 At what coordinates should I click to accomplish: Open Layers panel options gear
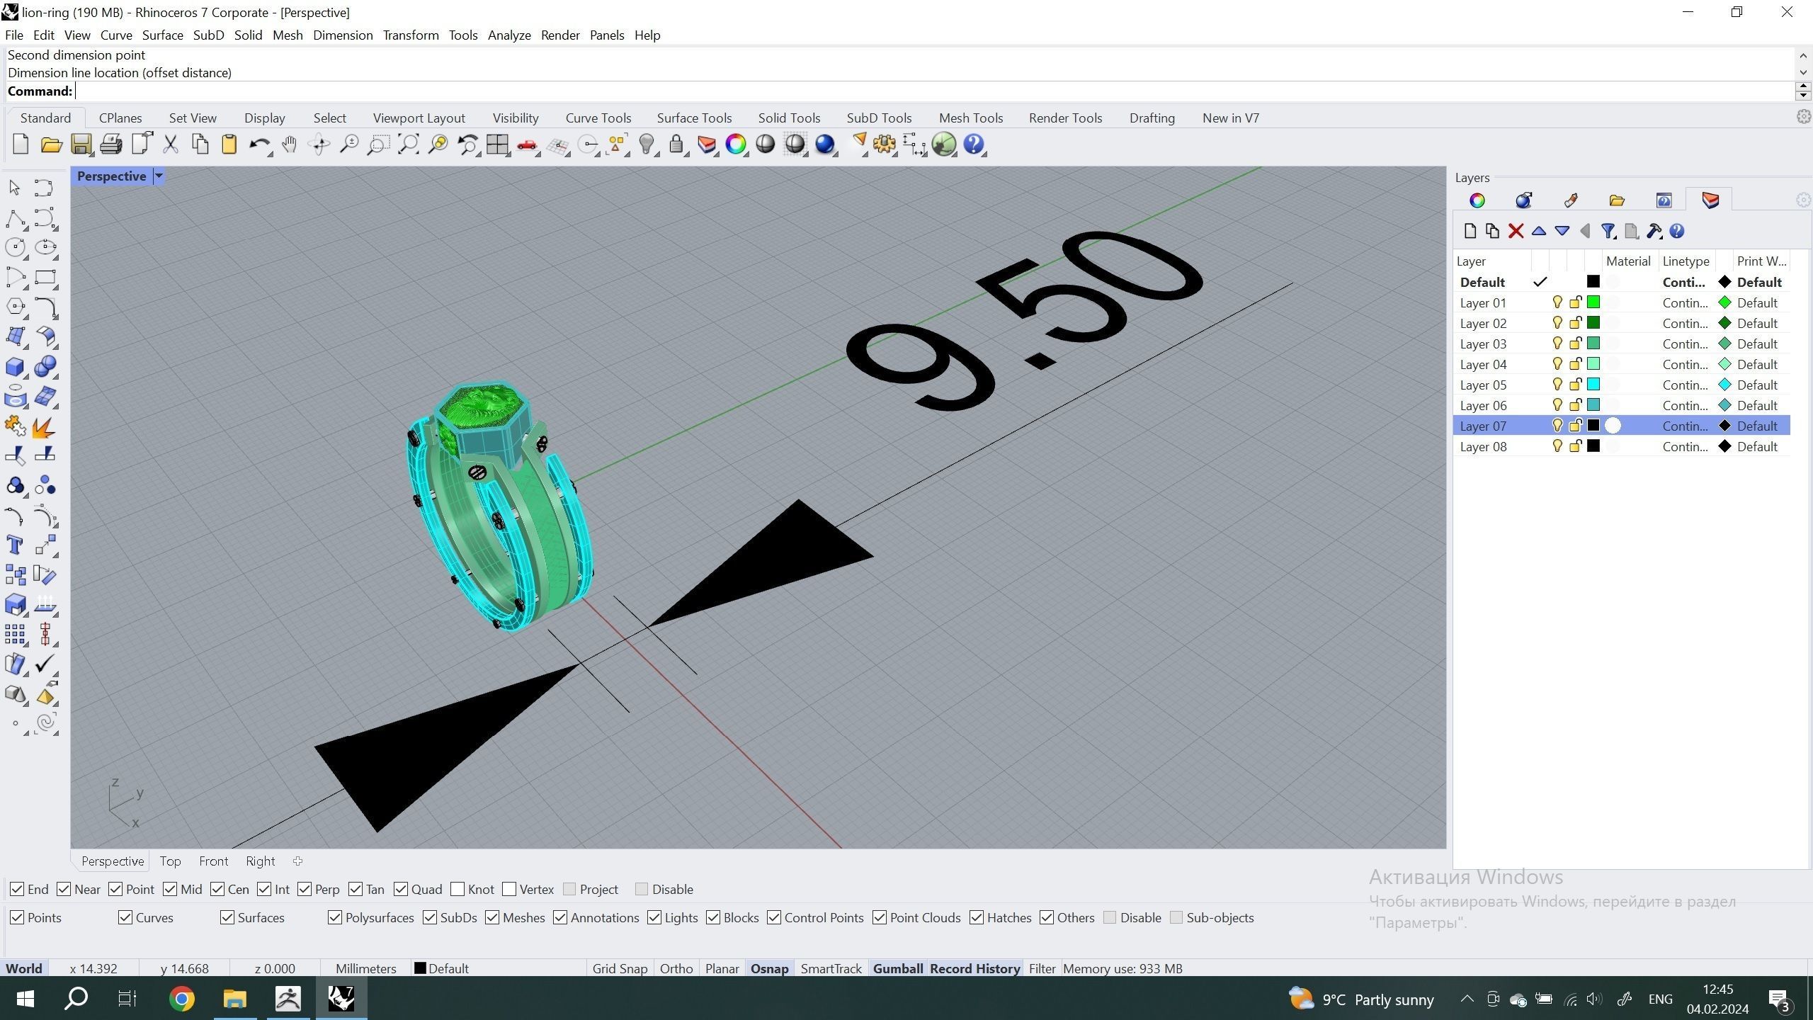[x=1803, y=200]
